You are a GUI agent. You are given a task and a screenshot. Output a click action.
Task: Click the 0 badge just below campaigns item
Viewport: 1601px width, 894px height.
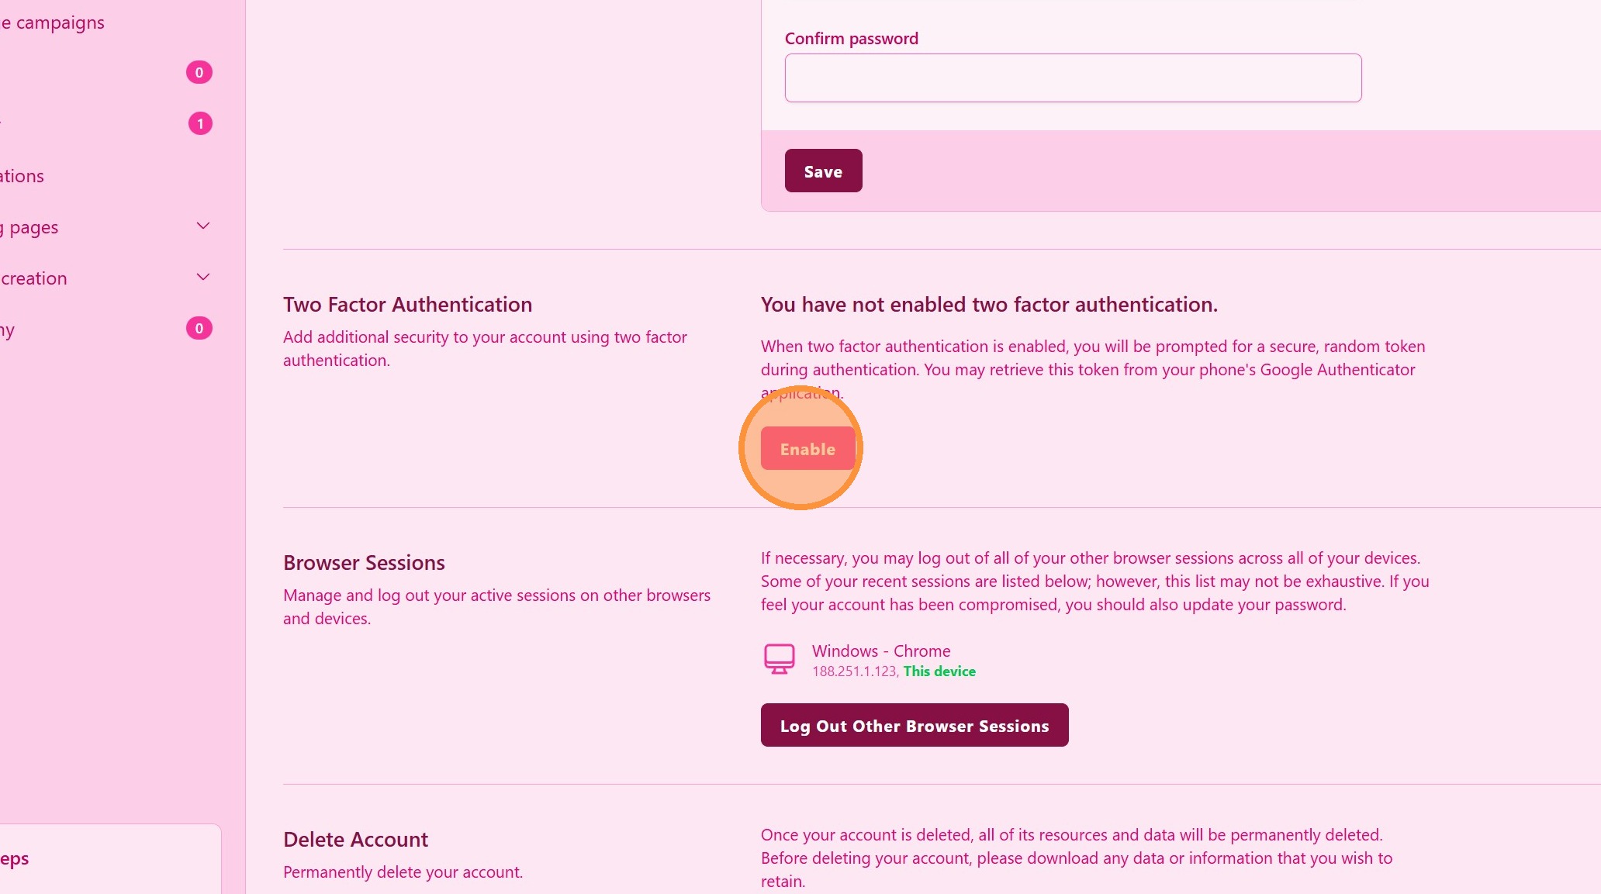[x=199, y=73]
